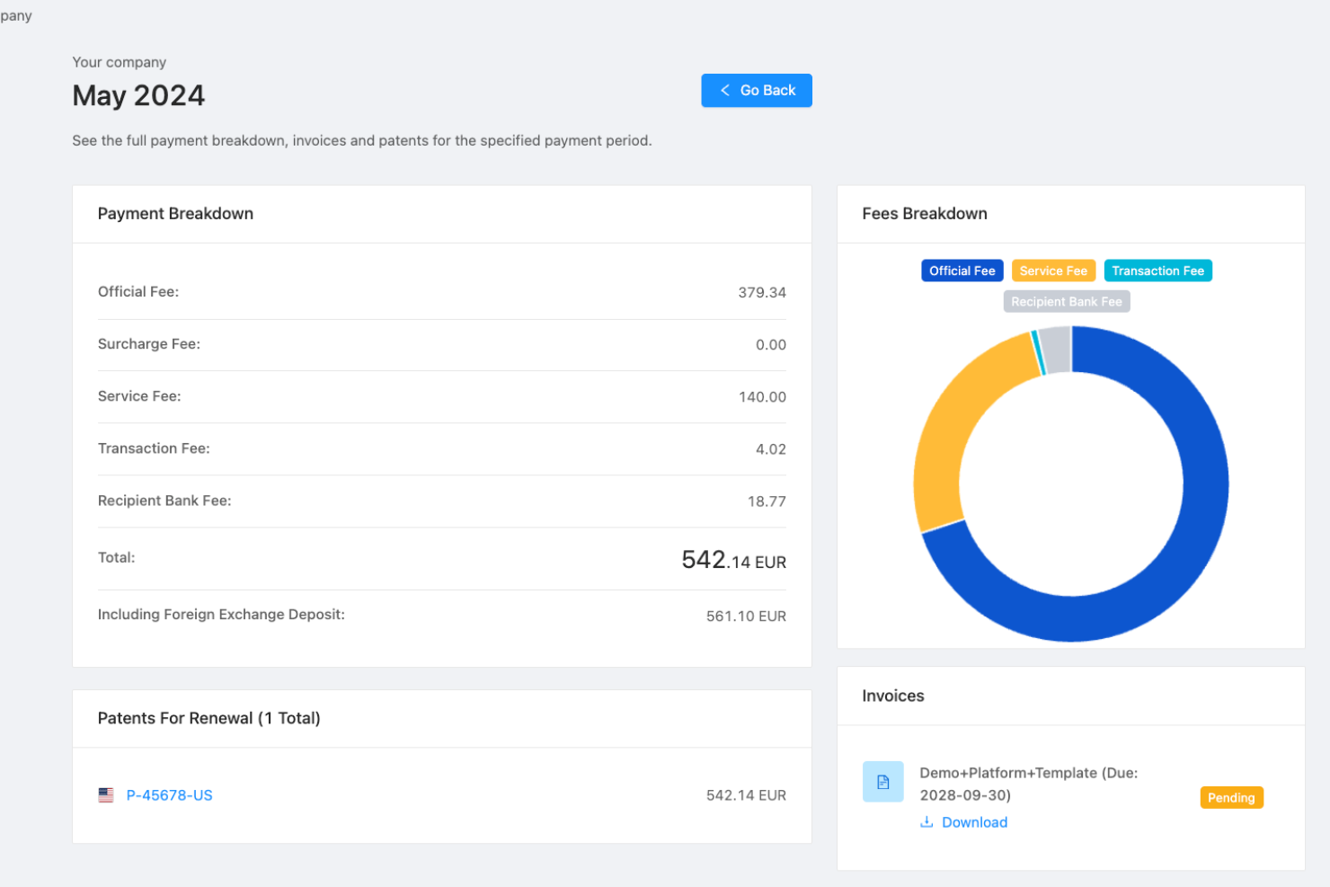Toggle Service Fee legend item
The image size is (1330, 887).
tap(1052, 271)
